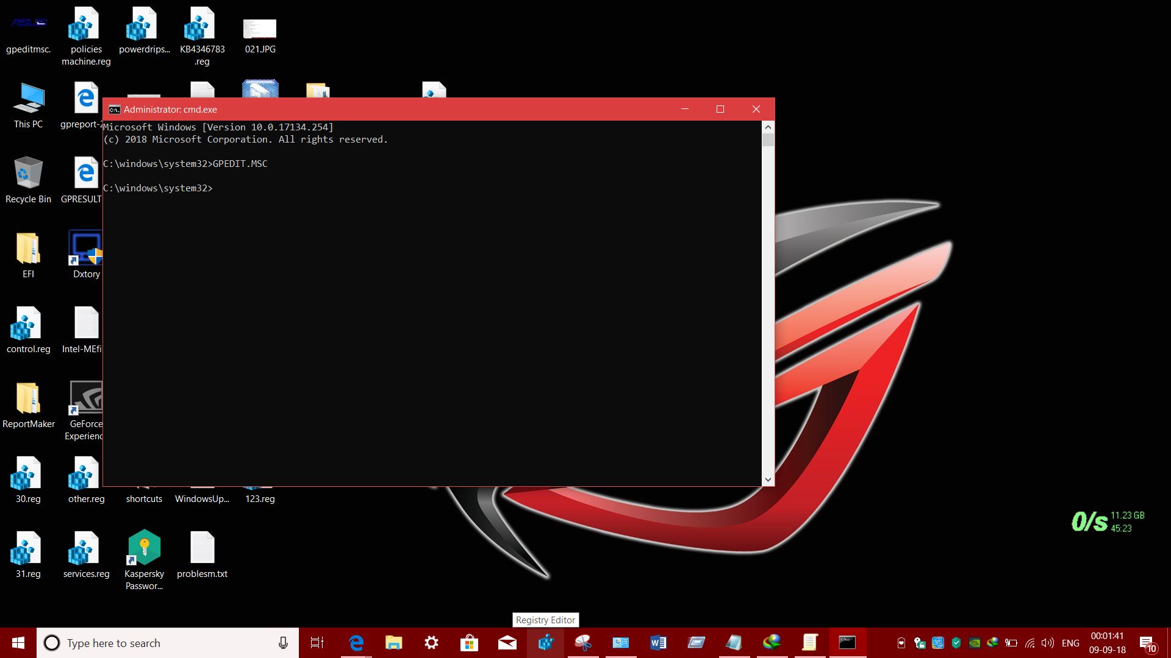Open the Wi-Fi network tray icon
1171x658 pixels.
(x=1030, y=643)
